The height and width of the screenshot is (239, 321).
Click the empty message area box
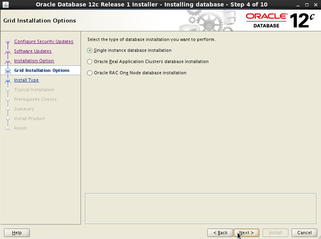tap(201, 208)
